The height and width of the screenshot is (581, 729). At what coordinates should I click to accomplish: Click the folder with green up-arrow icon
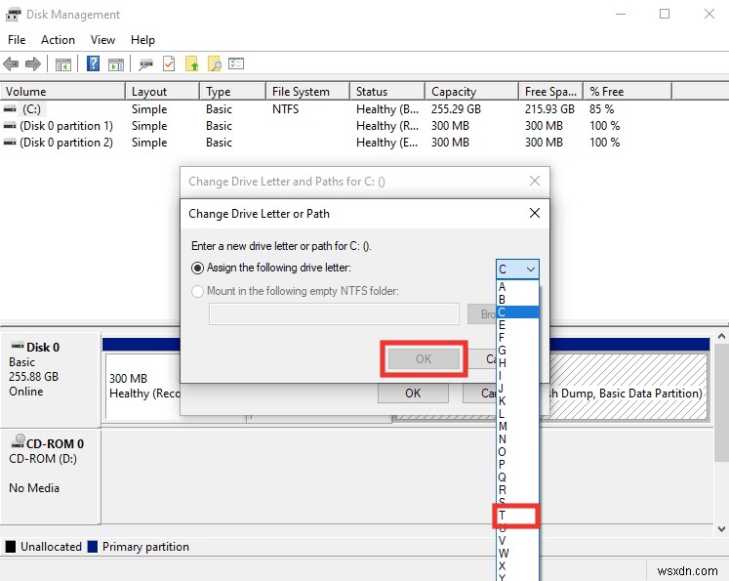pos(192,63)
